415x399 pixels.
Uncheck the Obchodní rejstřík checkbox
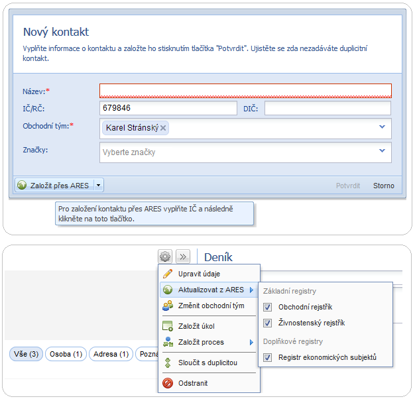(x=268, y=307)
